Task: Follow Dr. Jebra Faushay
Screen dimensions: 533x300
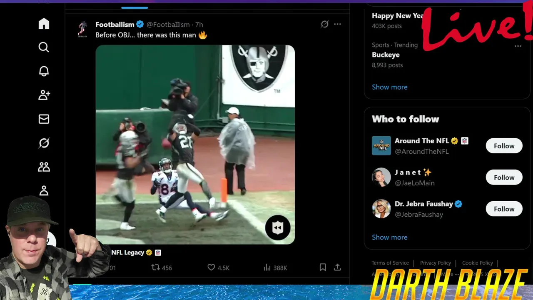Action: 504,209
